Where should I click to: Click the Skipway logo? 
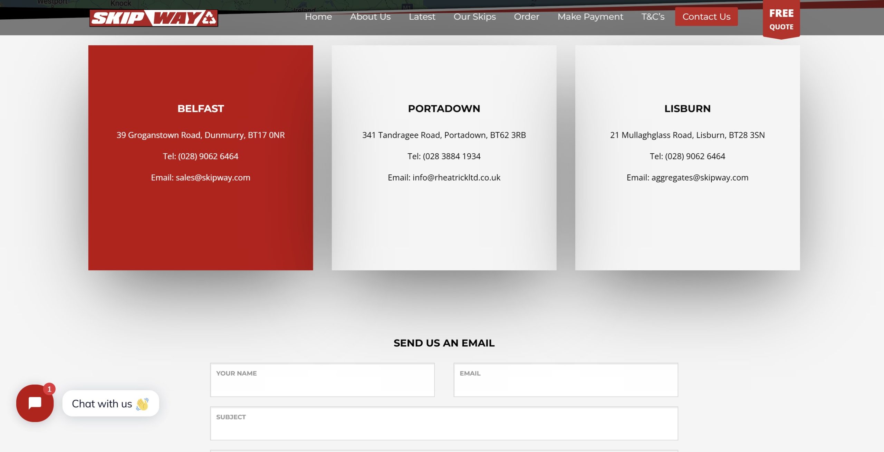tap(154, 18)
